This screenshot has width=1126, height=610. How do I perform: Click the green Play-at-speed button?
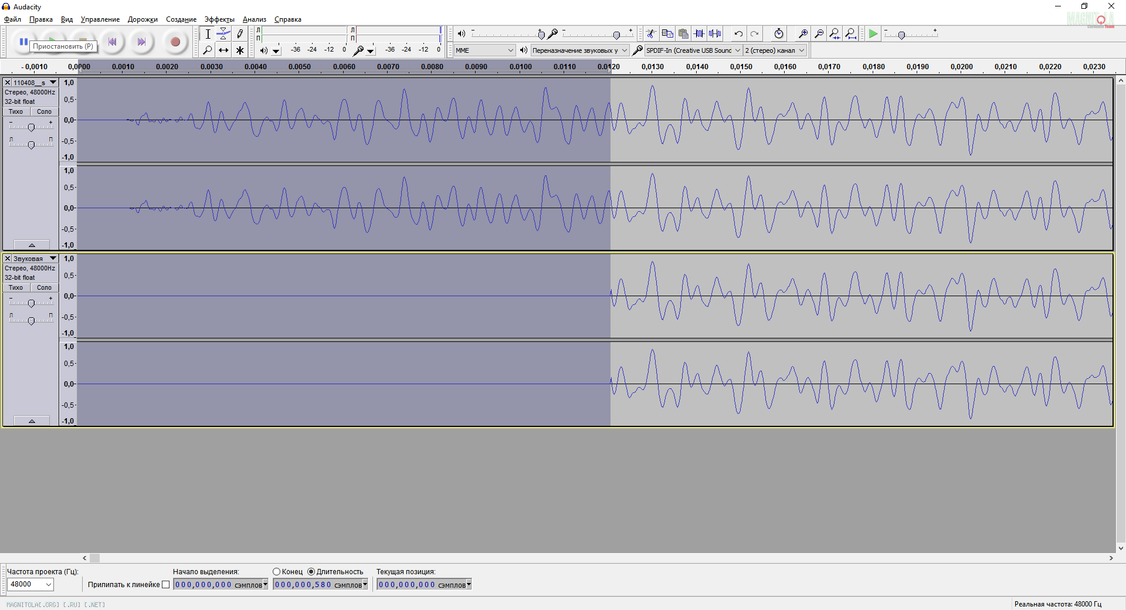(873, 33)
